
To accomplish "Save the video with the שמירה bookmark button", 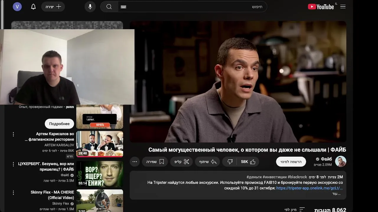I will click(x=155, y=162).
